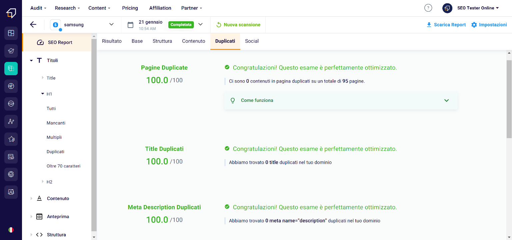Open the graph nodes icon in sidebar
This screenshot has height=240, width=512.
[11, 121]
